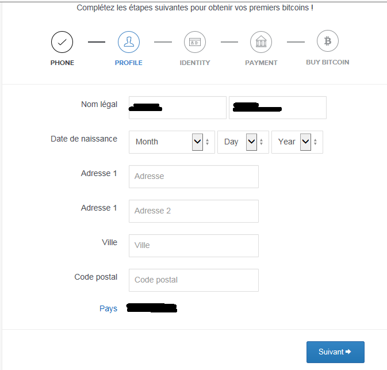Click the Pays link
Viewport: 387px width, 370px height.
click(x=108, y=308)
